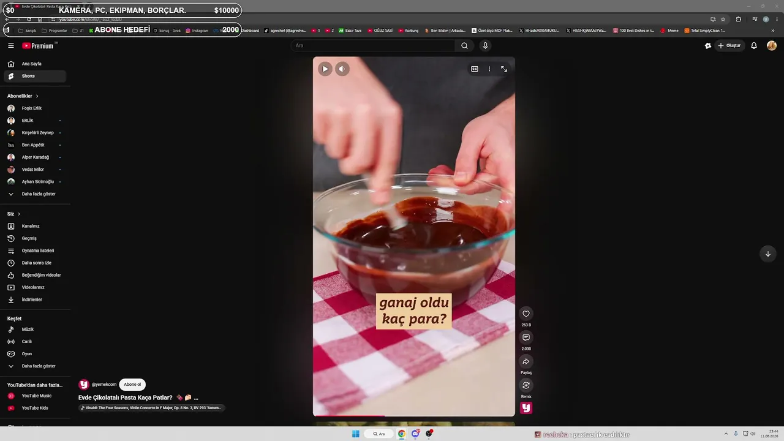Click the search magnifier button

[x=464, y=45]
